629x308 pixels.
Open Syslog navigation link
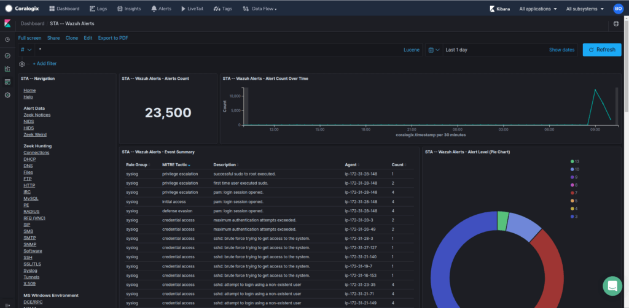point(30,271)
